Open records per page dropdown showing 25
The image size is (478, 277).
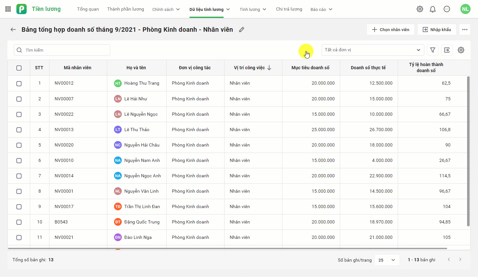(x=387, y=260)
